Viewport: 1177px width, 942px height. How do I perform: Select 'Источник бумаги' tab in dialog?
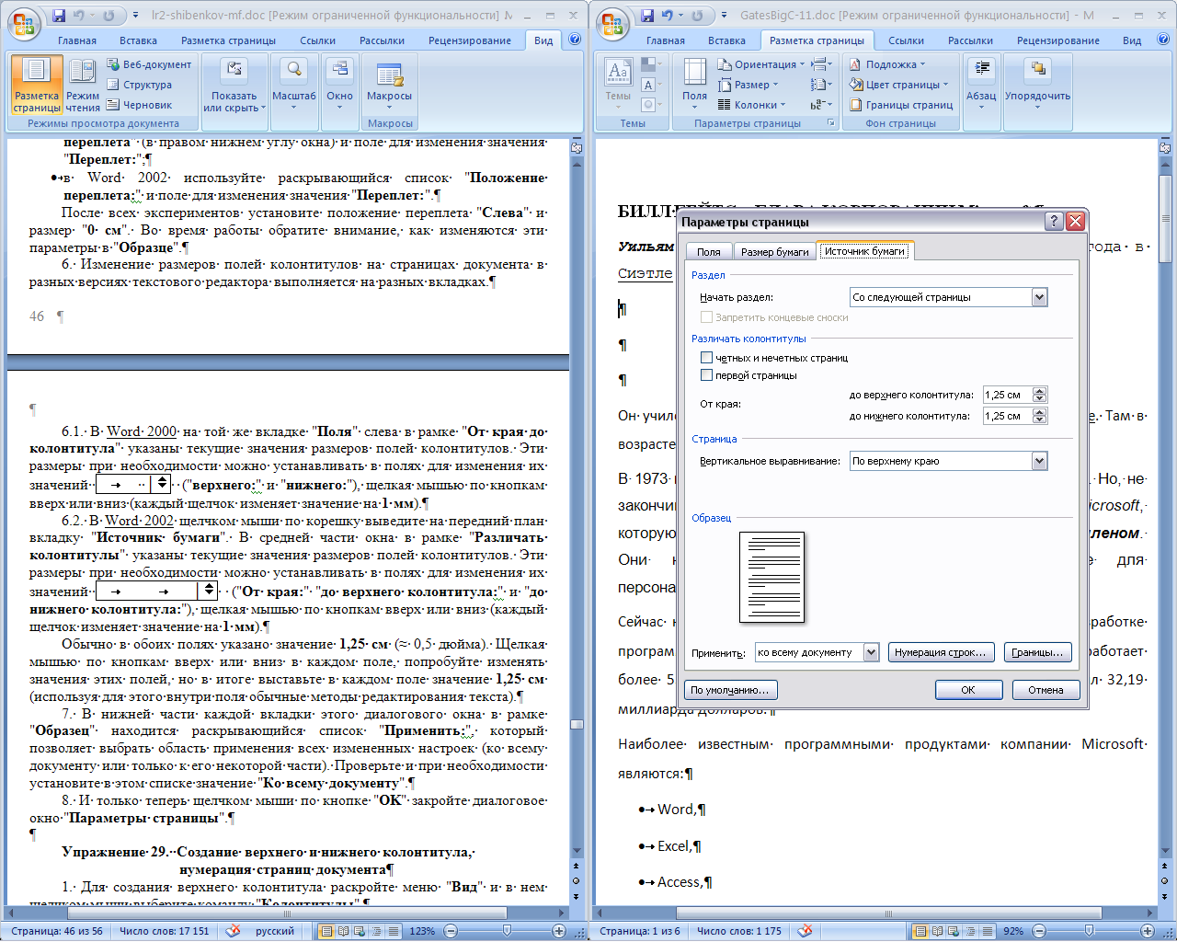click(x=864, y=250)
